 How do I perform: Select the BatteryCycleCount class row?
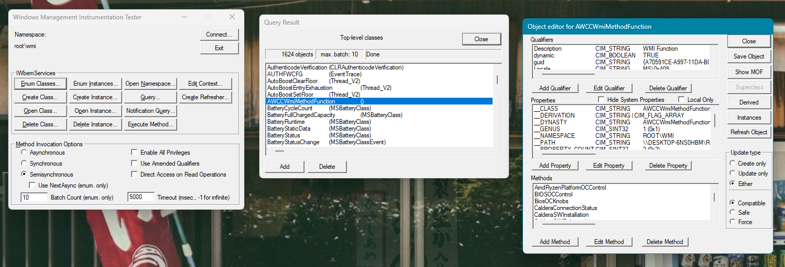pyautogui.click(x=379, y=108)
